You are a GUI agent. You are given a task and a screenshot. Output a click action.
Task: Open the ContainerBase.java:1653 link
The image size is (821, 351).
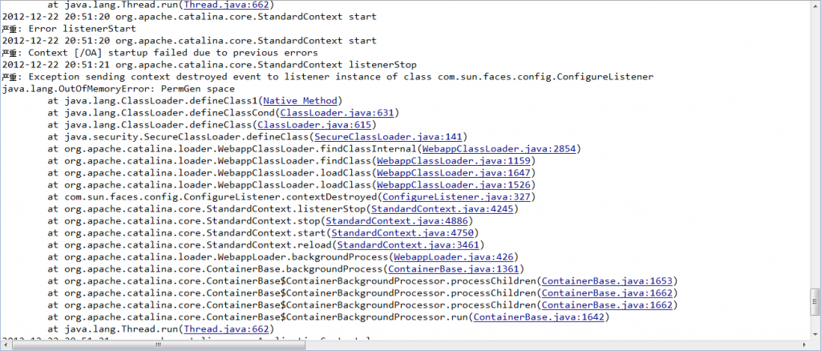point(606,281)
